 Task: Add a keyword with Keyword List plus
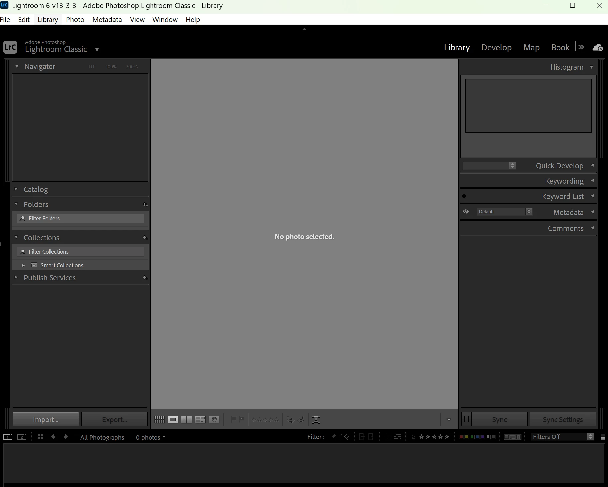(x=464, y=196)
